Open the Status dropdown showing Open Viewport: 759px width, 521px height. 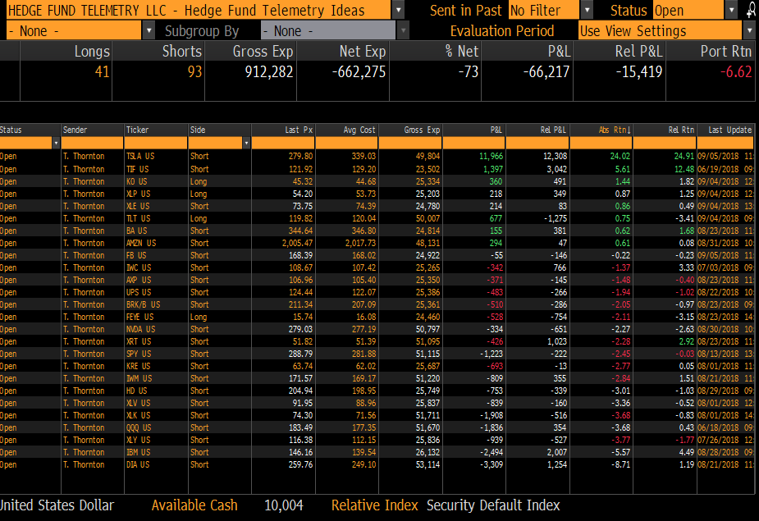[x=731, y=10]
